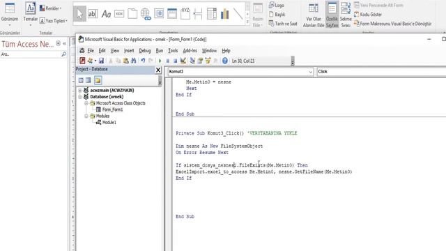446x251 pixels.
Task: Click Form Makrosunu Visual Basic'e Dönüştür
Action: click(x=393, y=24)
